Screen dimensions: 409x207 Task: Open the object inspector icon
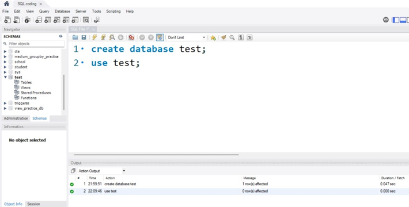pyautogui.click(x=28, y=20)
